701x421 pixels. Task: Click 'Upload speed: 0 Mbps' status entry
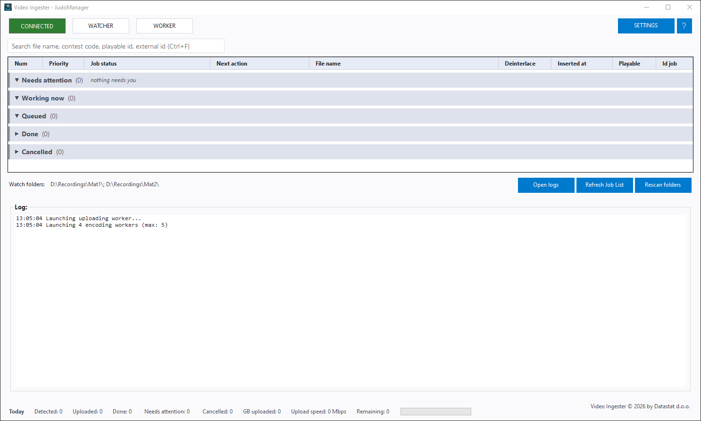319,412
